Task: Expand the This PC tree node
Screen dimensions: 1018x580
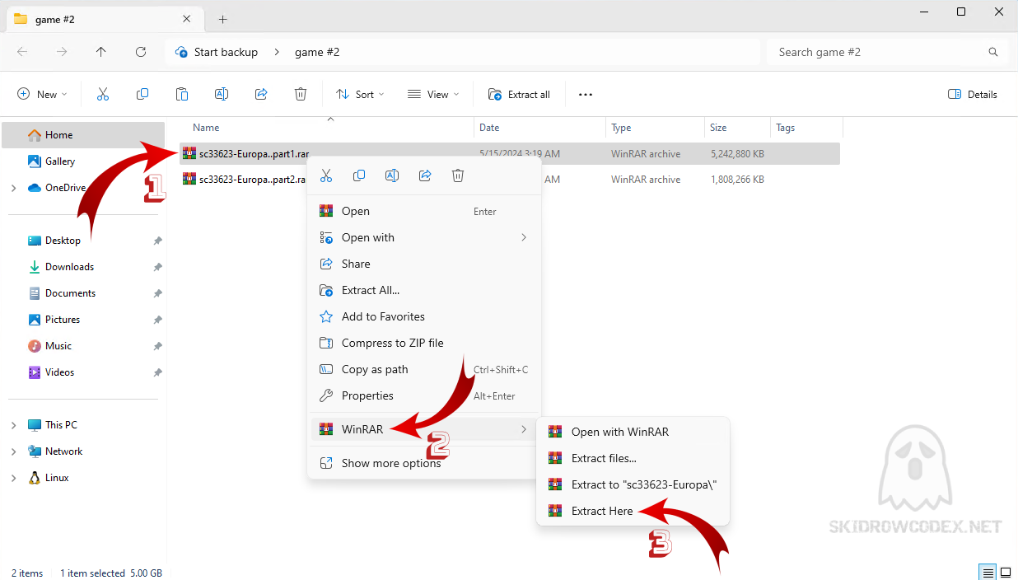Action: [x=13, y=425]
